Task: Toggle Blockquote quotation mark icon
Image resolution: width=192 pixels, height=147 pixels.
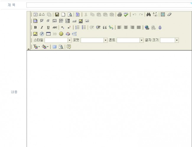Action: [105, 28]
